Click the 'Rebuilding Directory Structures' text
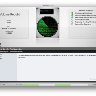Screen dimensions: 96x96 click(86, 18)
